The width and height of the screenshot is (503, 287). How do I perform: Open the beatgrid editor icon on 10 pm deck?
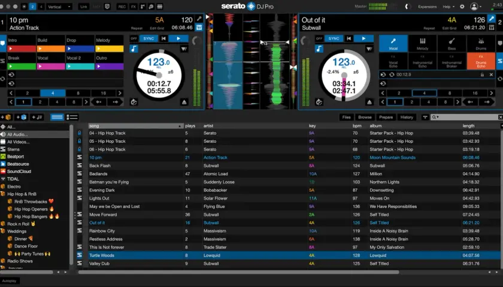[x=199, y=28]
